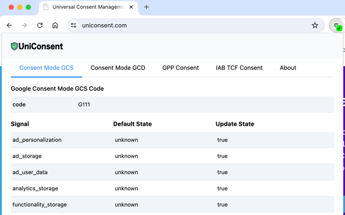Click 'true' in the analytics_storage row
The image size is (345, 215).
pos(223,189)
